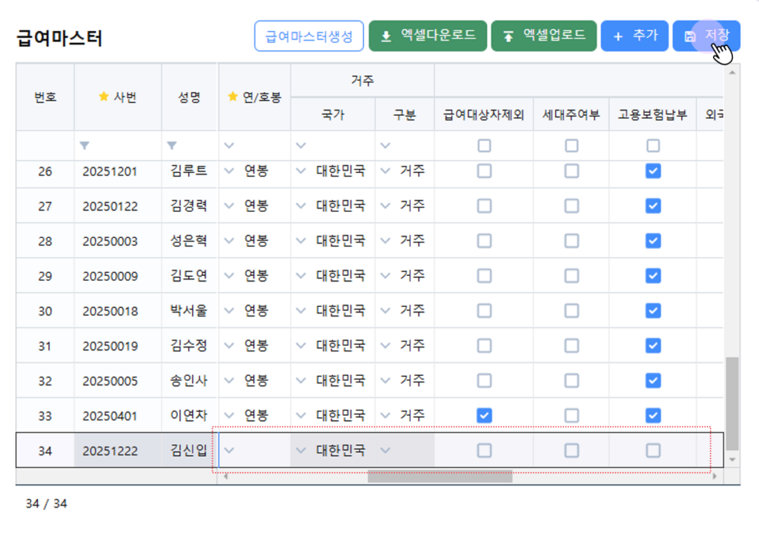The height and width of the screenshot is (533, 759).
Task: Click the 급여마스터생성 button
Action: point(309,36)
